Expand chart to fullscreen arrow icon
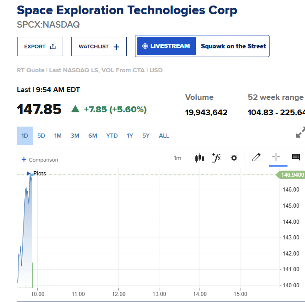 point(300,132)
